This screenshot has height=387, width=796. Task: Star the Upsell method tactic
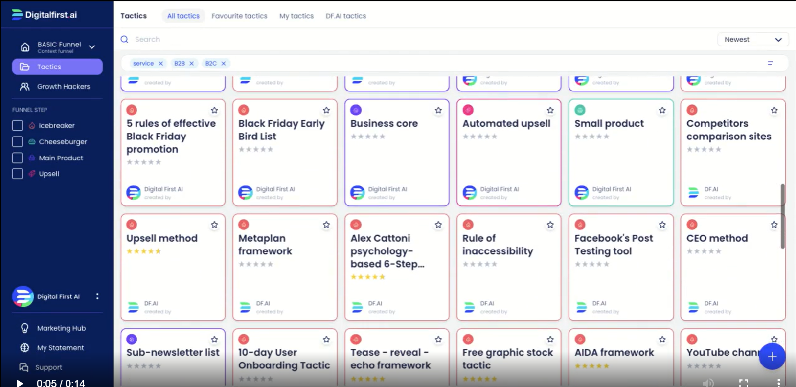point(214,225)
